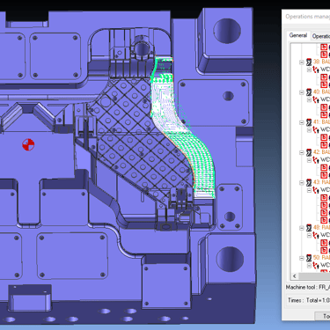Click the horizontal scrollbar left arrow
Screen dimensions: 330x330
pyautogui.click(x=295, y=276)
